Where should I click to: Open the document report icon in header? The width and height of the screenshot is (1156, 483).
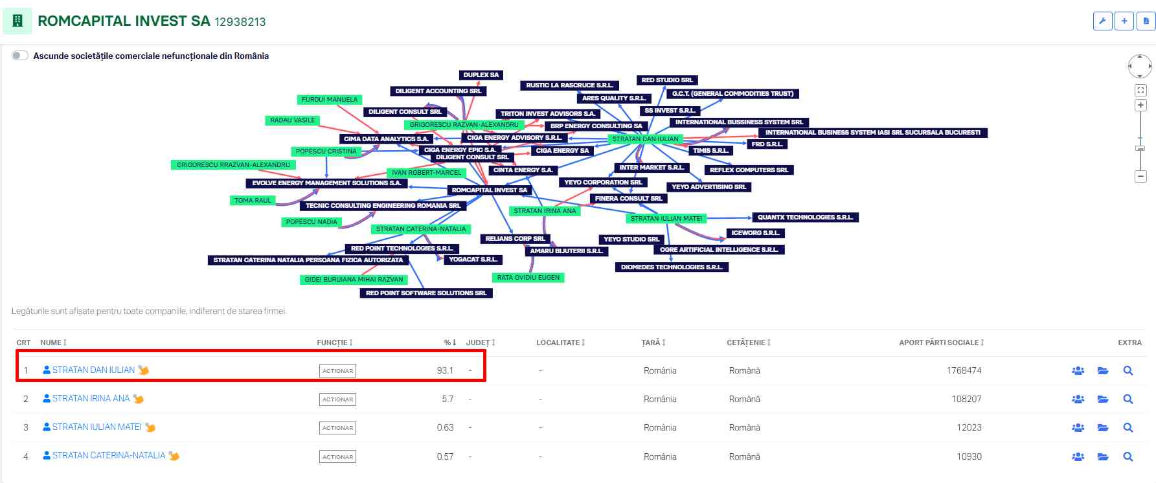point(1146,21)
